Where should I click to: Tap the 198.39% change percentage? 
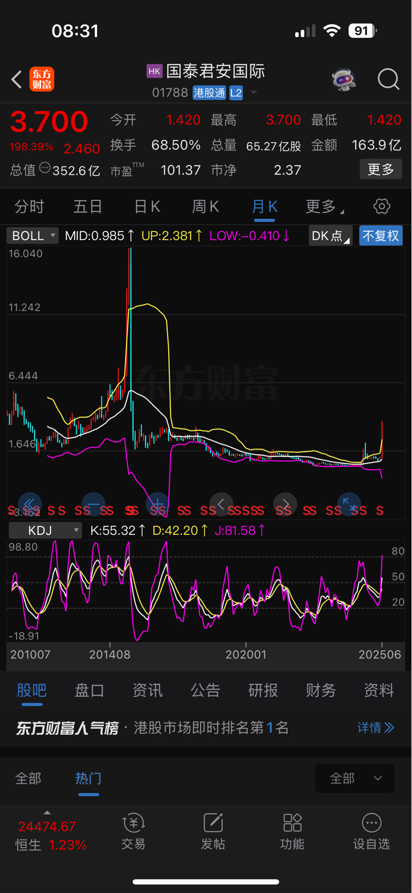point(32,147)
